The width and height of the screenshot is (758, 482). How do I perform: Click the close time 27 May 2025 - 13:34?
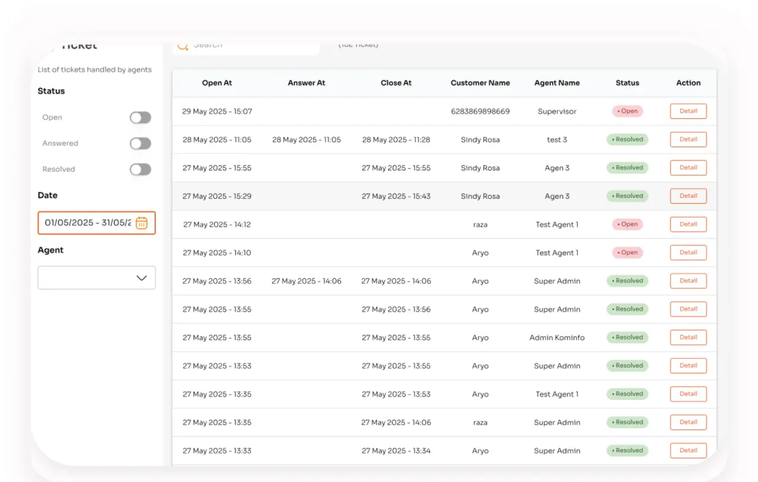tap(396, 451)
